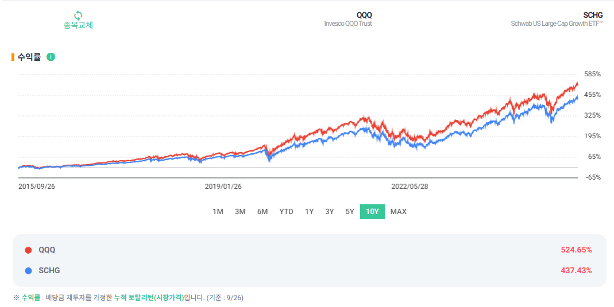Click the (기준 : 9/26) footnote date
This screenshot has width=614, height=307.
tap(225, 298)
